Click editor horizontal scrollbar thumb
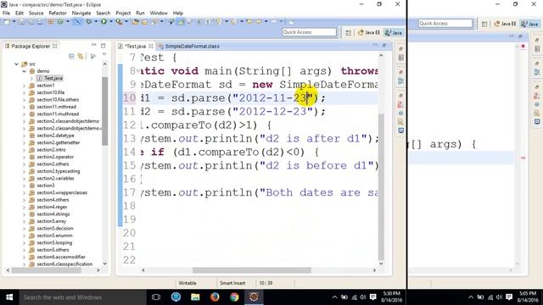 252,270
